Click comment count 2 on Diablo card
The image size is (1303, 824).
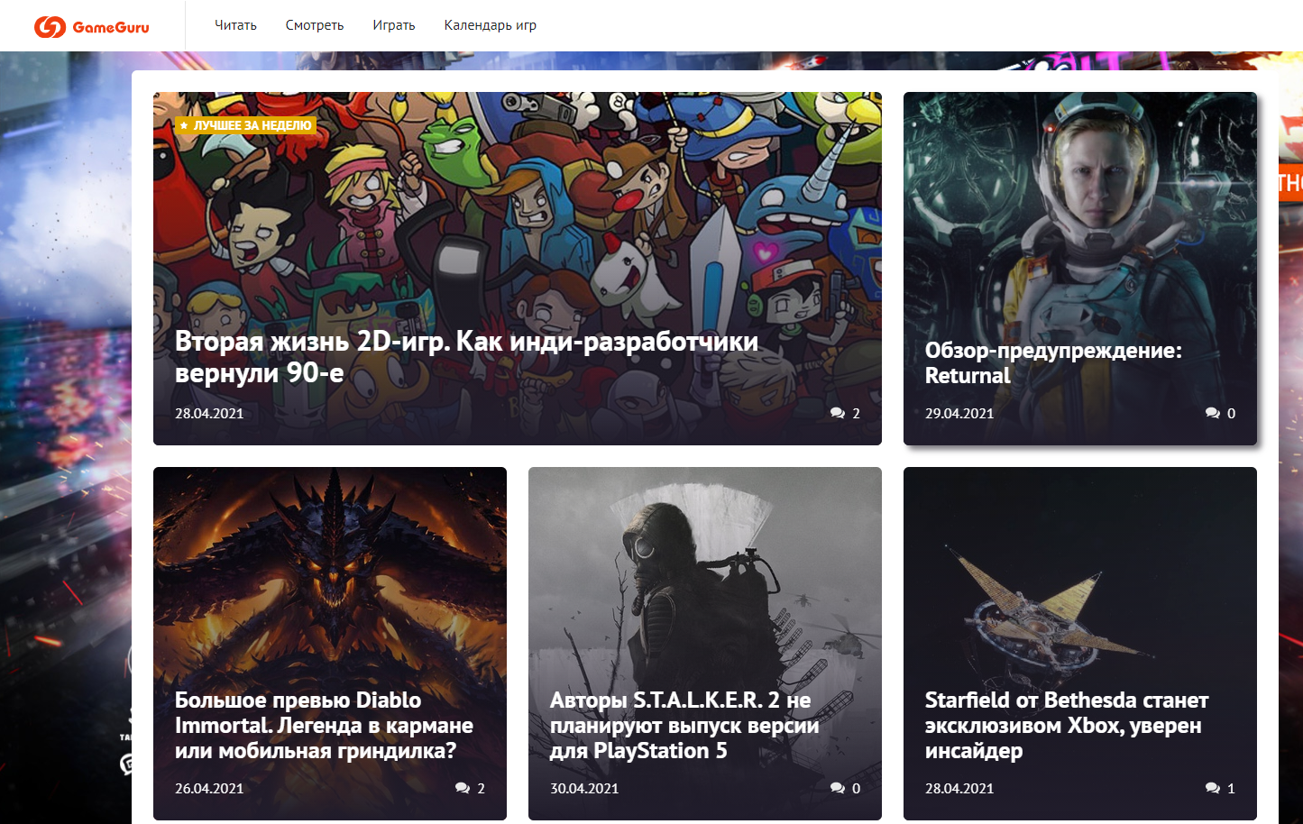(x=481, y=788)
